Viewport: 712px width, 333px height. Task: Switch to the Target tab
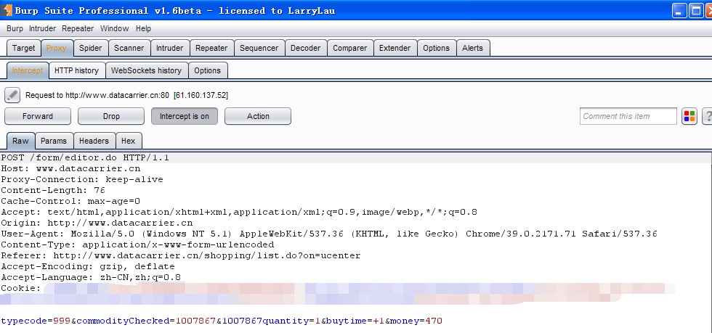tap(23, 48)
